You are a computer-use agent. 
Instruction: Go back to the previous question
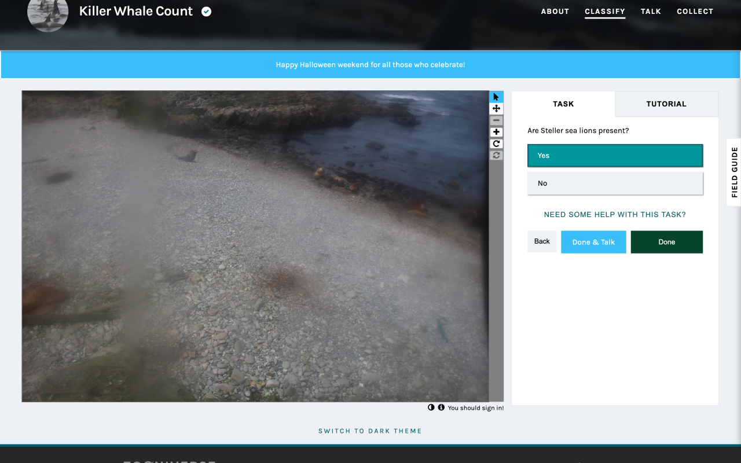(x=542, y=241)
